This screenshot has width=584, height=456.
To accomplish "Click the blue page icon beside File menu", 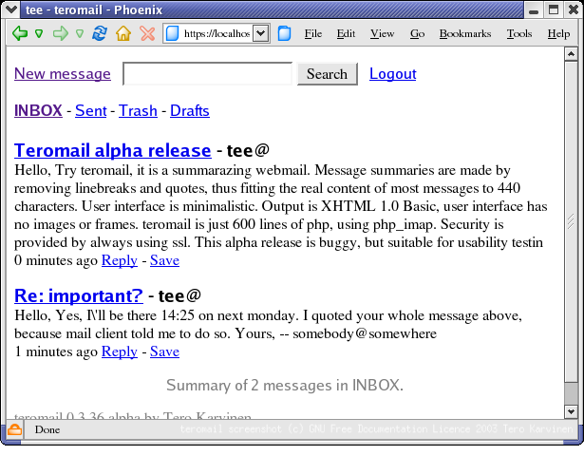I will click(284, 33).
